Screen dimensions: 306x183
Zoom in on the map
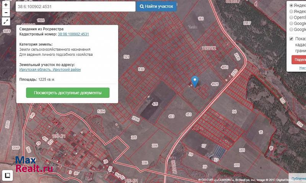pyautogui.click(x=6, y=5)
